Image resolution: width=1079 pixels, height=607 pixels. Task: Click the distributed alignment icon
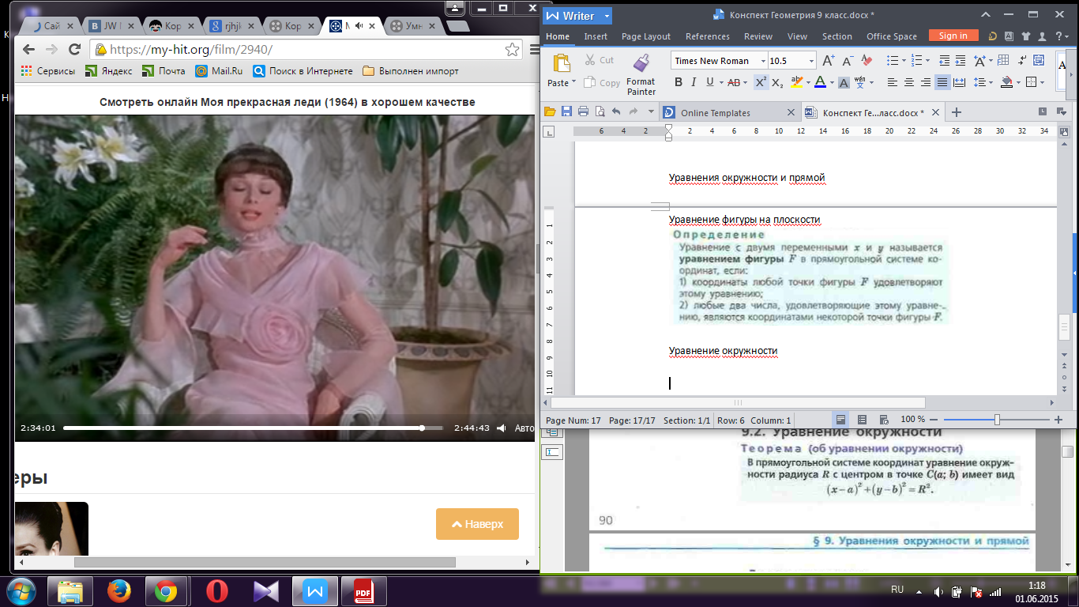(959, 82)
